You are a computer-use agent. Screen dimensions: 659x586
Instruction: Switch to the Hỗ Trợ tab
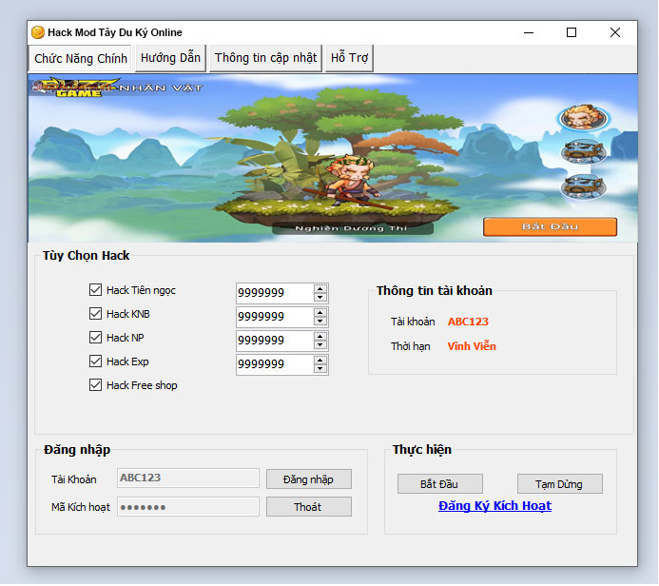pos(349,58)
